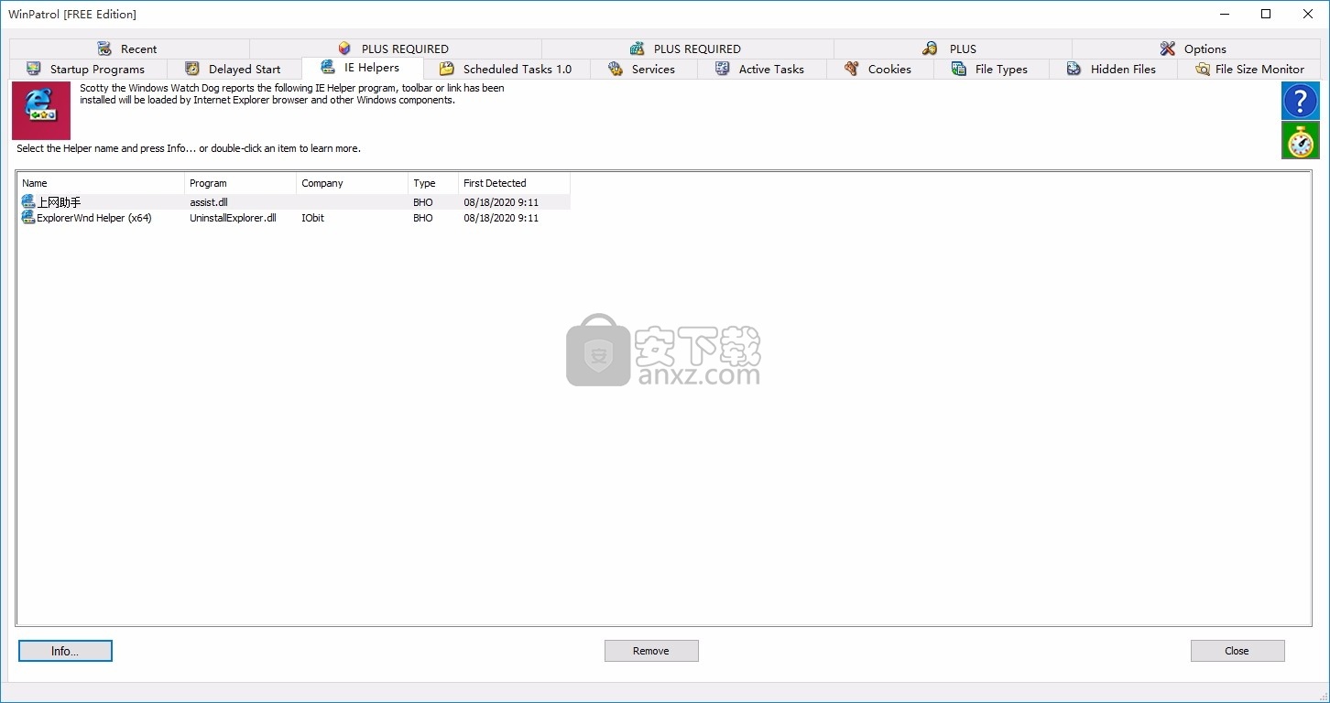This screenshot has width=1330, height=703.
Task: Click the Close button at bottom
Action: [1237, 651]
